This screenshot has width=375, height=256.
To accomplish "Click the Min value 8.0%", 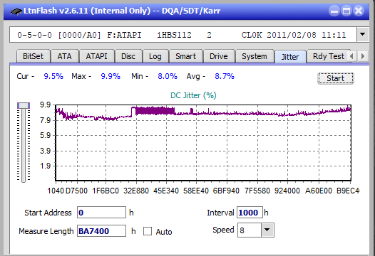I will (x=168, y=76).
